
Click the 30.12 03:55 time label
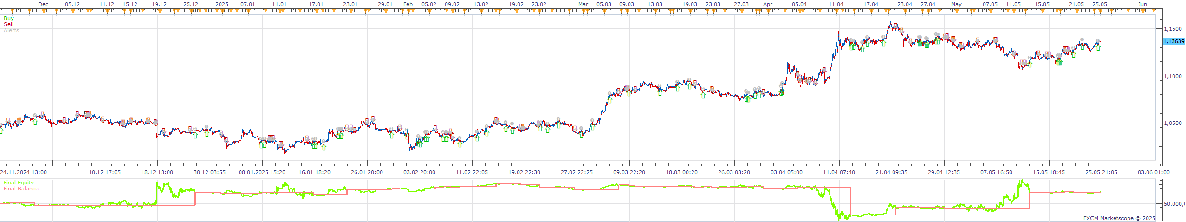[x=210, y=172]
